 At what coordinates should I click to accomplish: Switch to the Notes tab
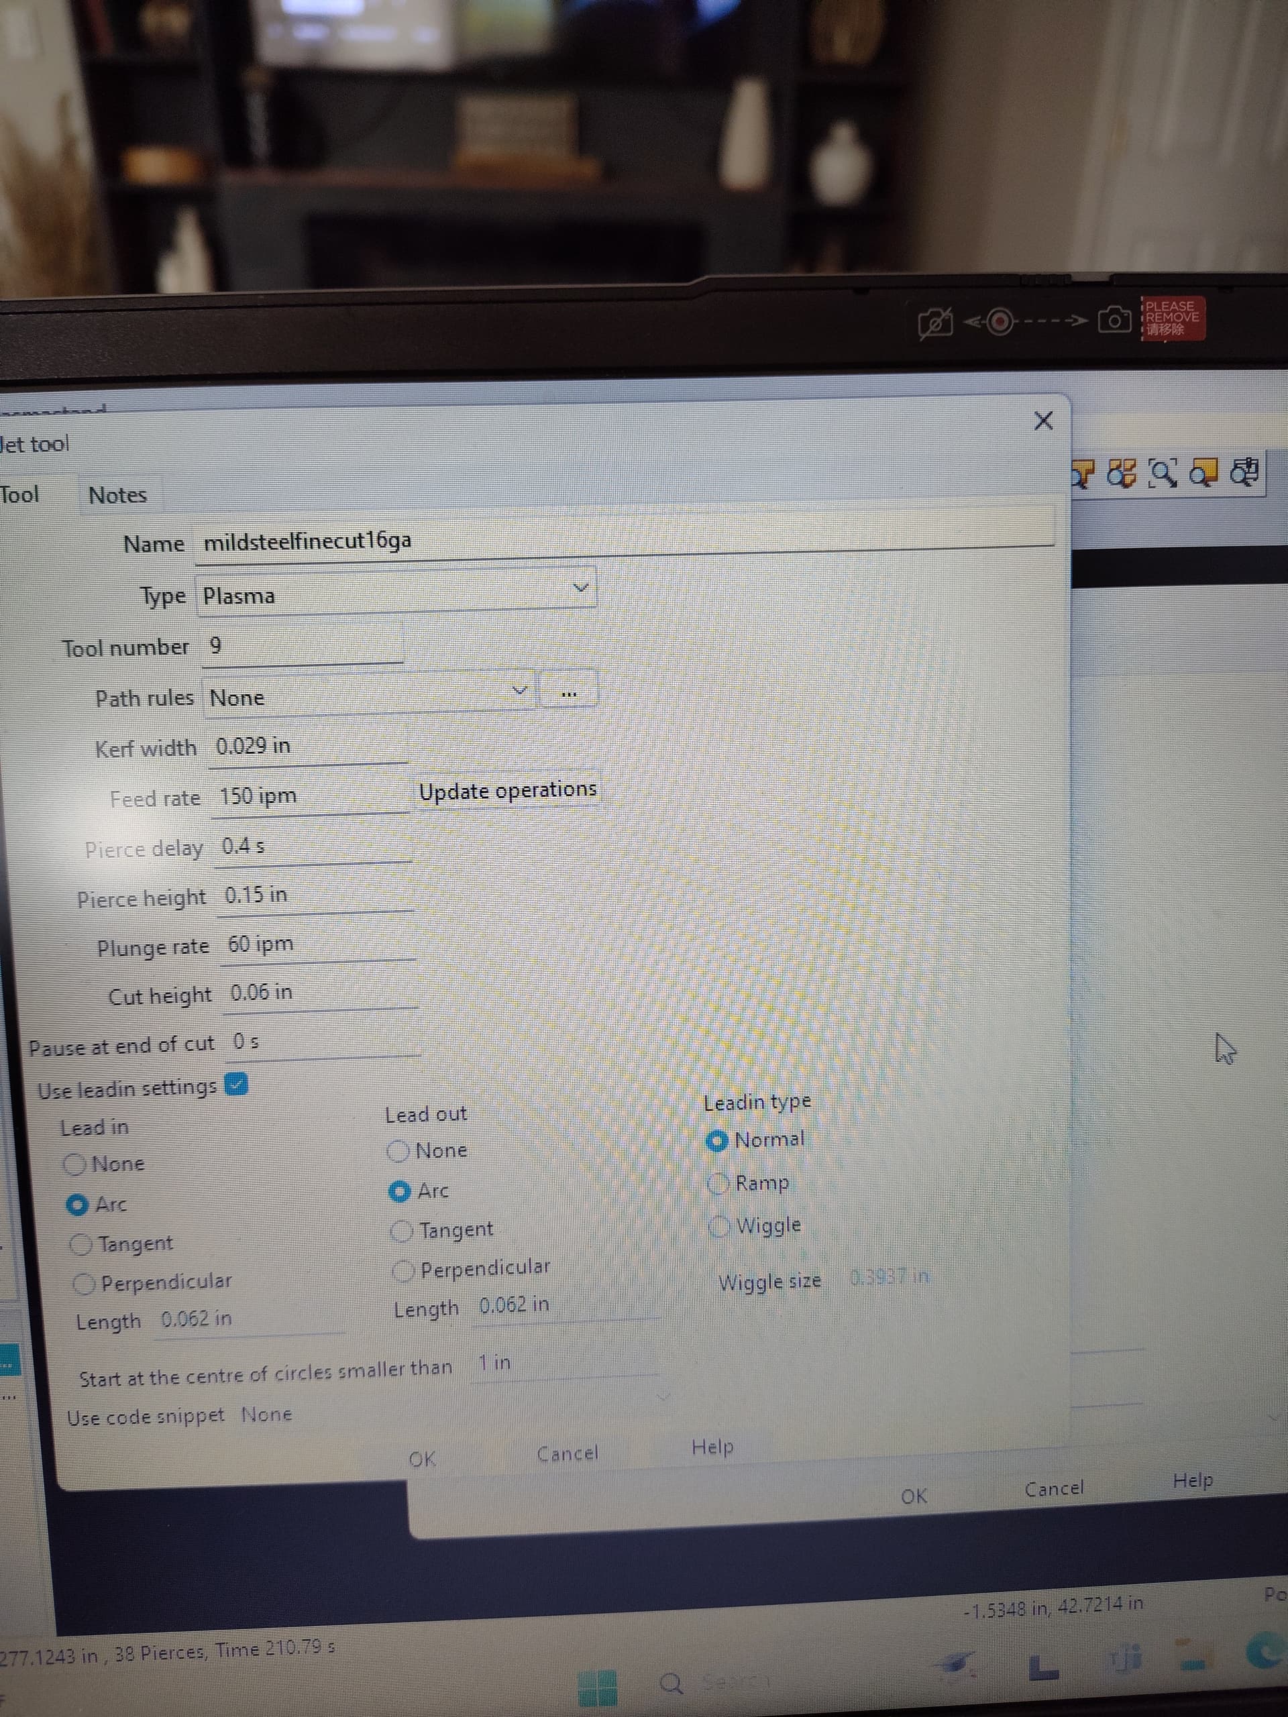pos(117,494)
